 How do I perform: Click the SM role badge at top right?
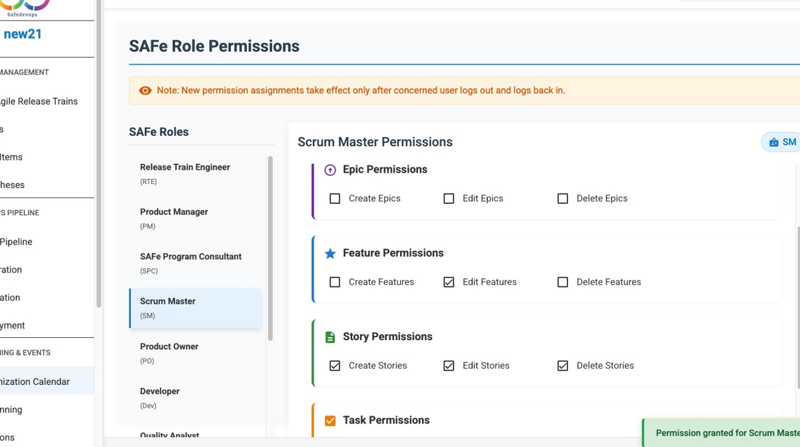(x=782, y=142)
